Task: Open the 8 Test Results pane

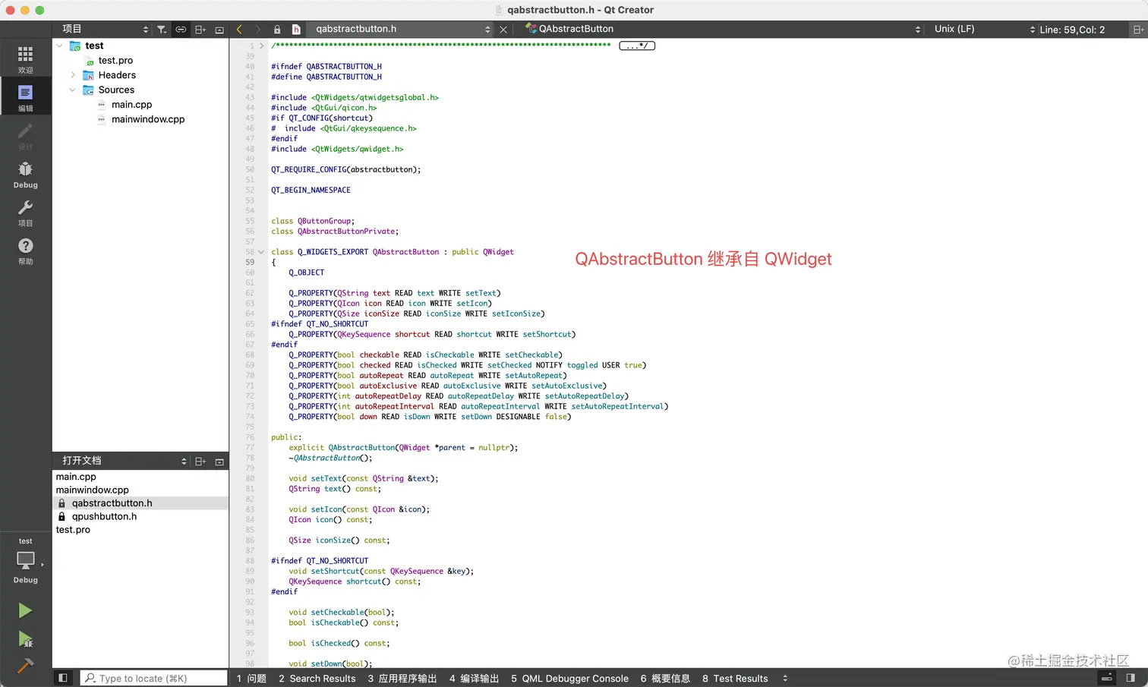Action: coord(735,679)
